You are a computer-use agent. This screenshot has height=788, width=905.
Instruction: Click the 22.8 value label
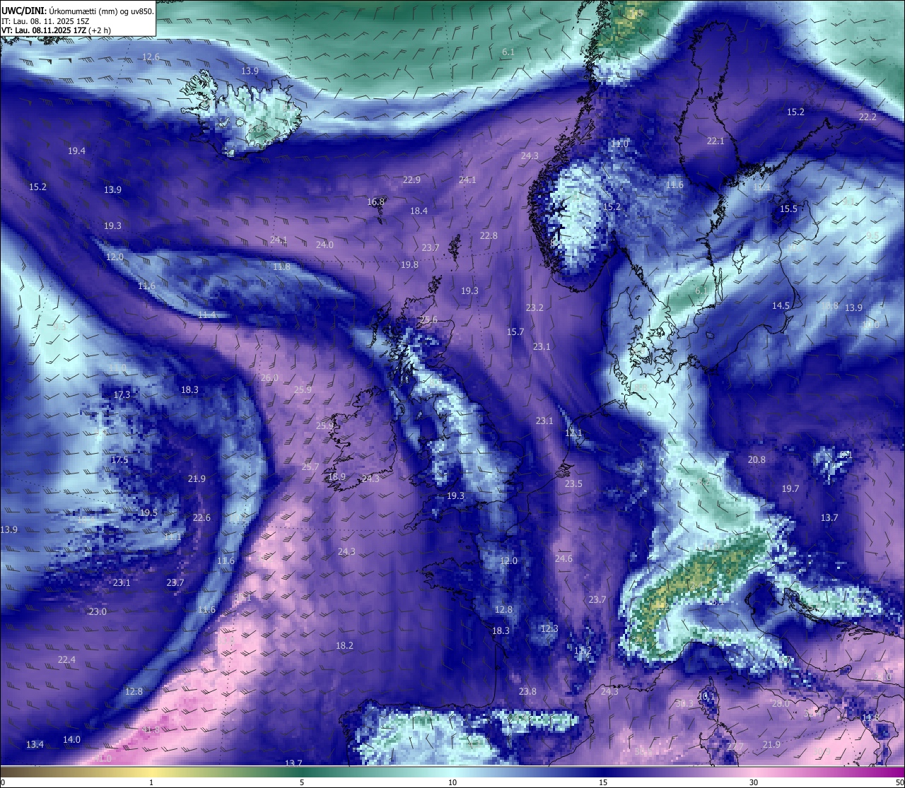(x=489, y=235)
